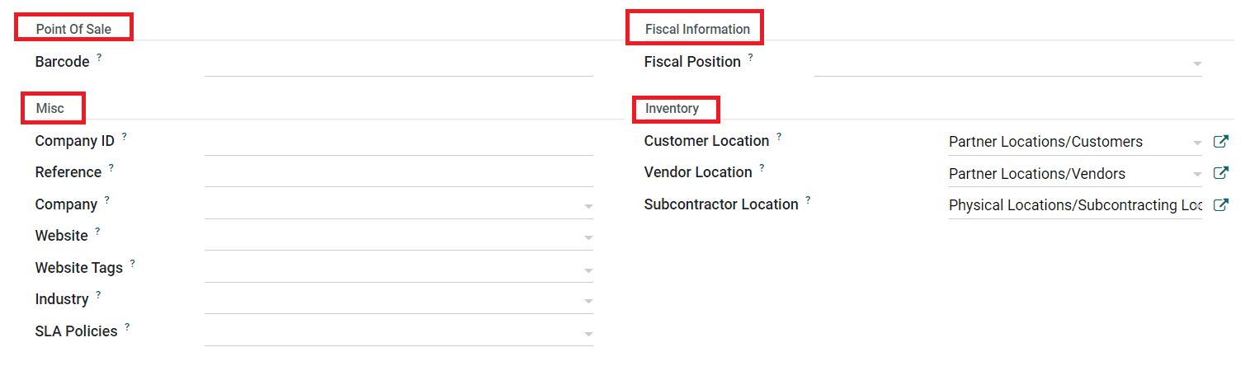1255x380 pixels.
Task: Expand the Fiscal Position dropdown
Action: click(1196, 63)
